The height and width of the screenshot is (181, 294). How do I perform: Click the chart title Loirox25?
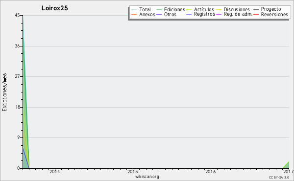(54, 8)
